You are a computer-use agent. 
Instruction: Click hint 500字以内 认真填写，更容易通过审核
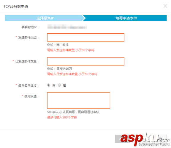pyautogui.click(x=73, y=112)
